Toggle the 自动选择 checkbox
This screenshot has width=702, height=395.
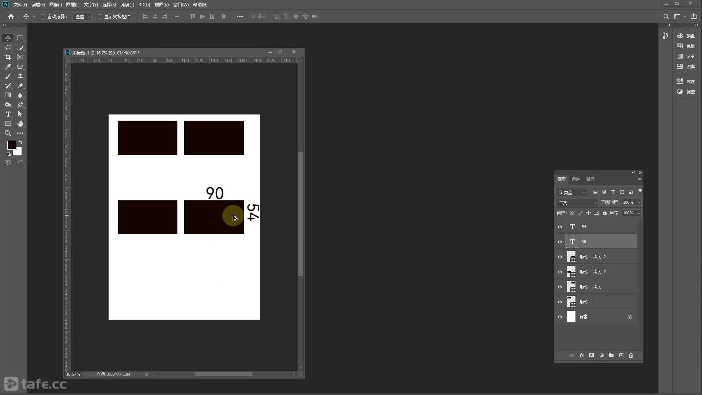43,16
